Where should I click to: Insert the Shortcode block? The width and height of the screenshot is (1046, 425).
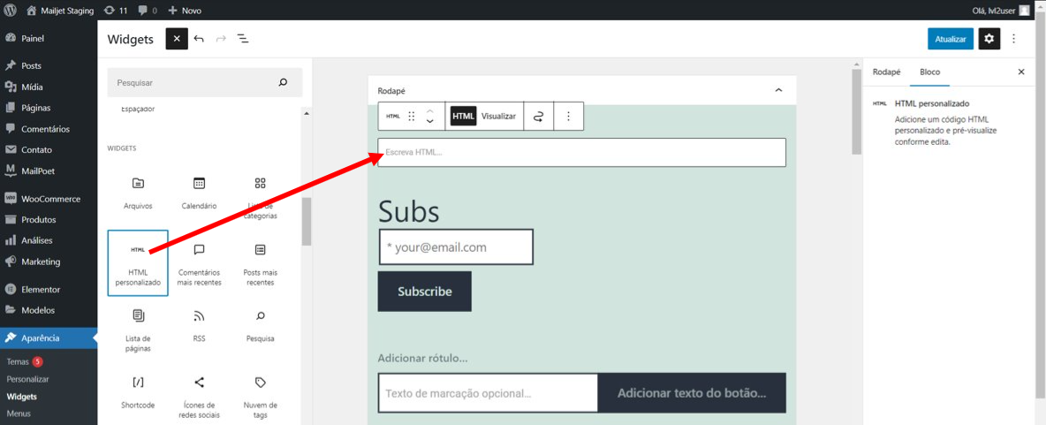pyautogui.click(x=138, y=392)
